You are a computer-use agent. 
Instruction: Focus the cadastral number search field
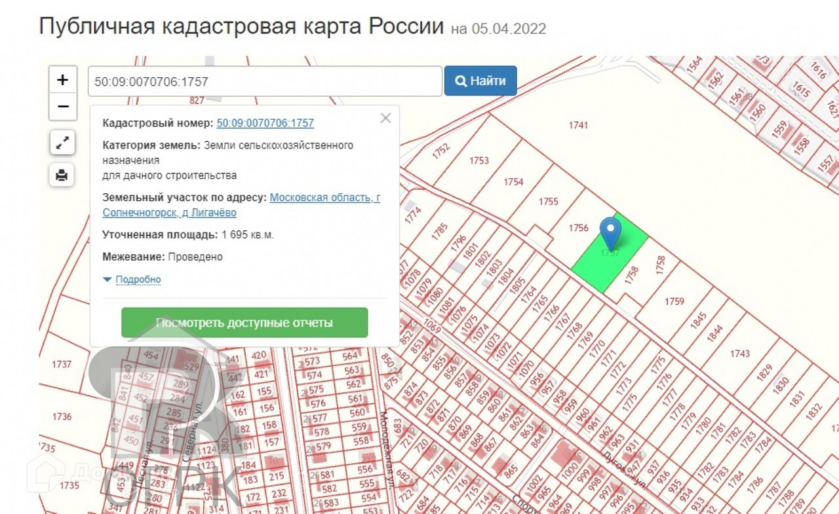tap(265, 81)
